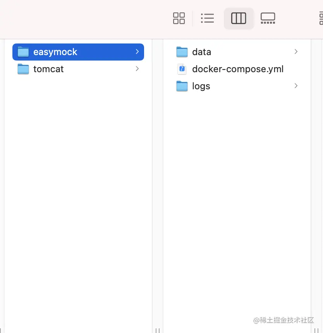Expand the data folder chevron
Screen dimensions: 323x333
click(x=296, y=52)
